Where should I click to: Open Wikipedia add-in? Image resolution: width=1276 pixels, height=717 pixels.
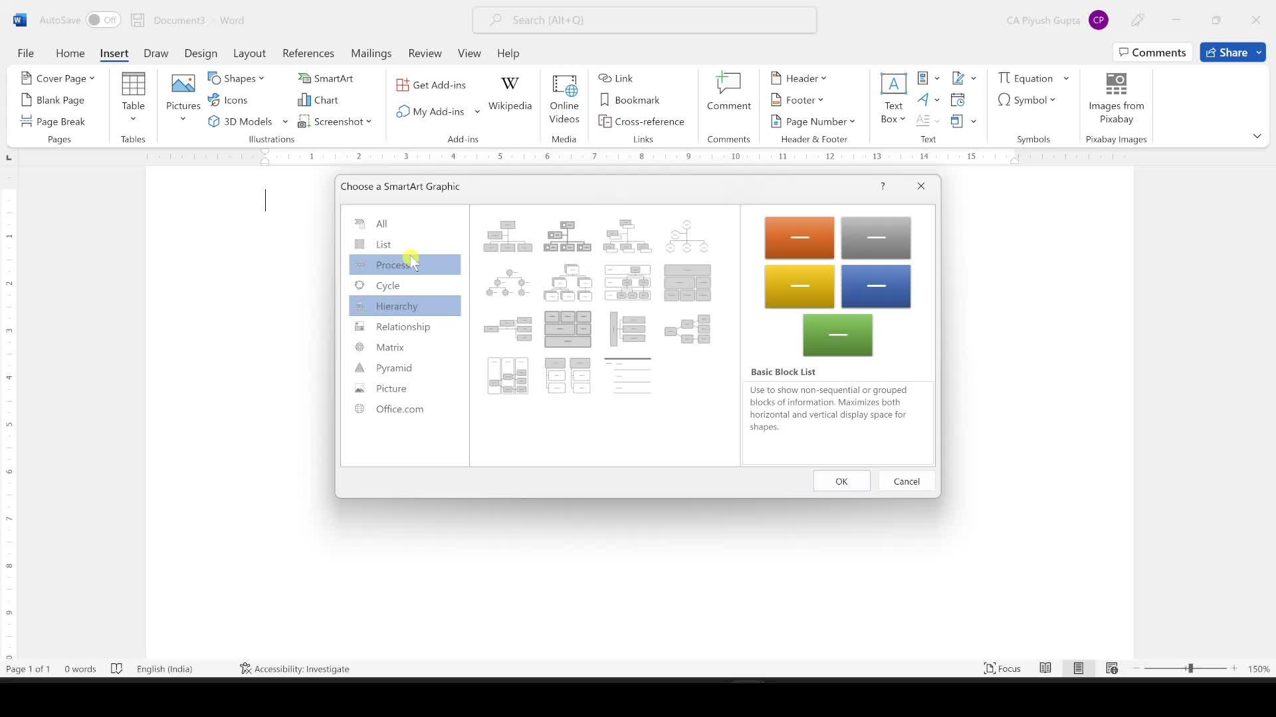[x=510, y=93]
